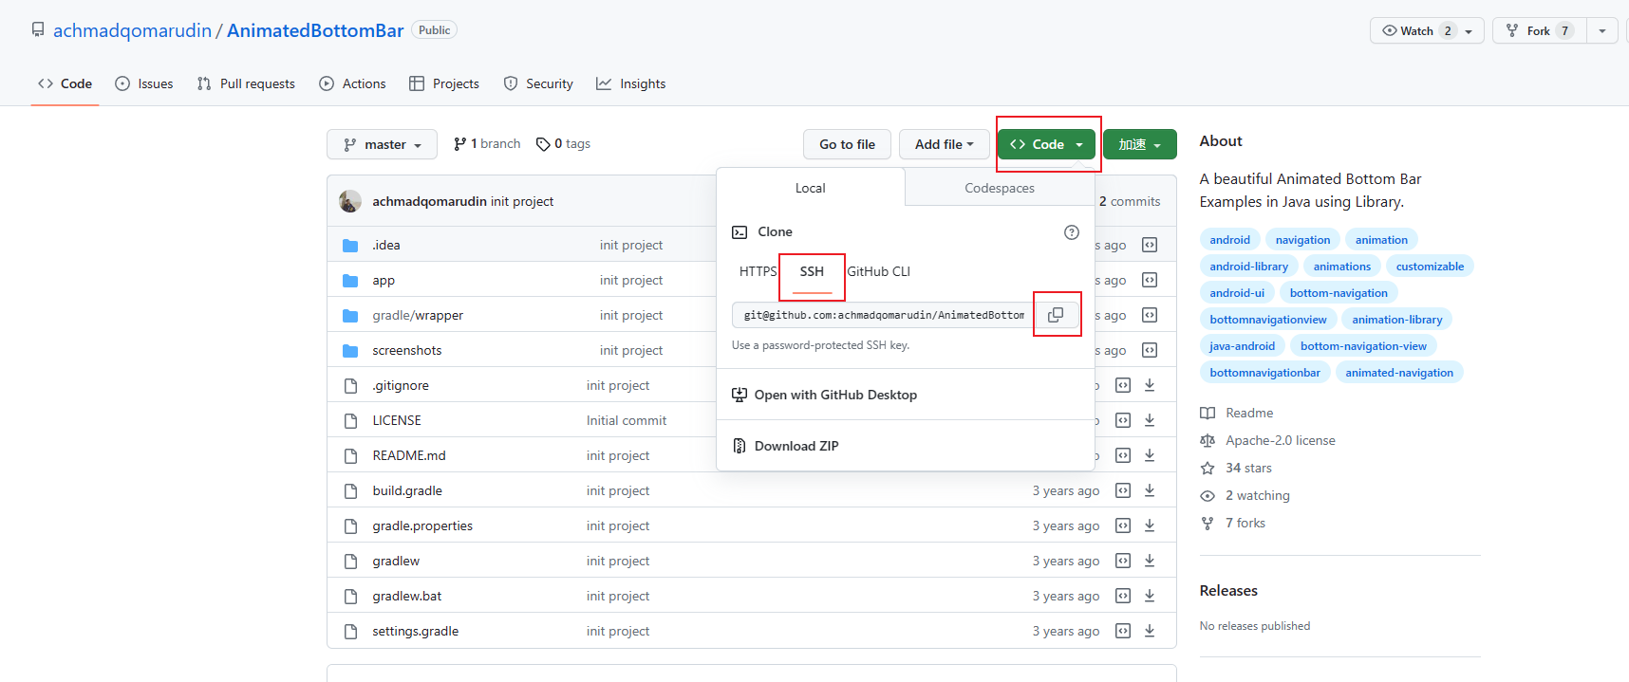Viewport: 1629px width, 682px height.
Task: View the 1 branch link
Action: click(487, 143)
